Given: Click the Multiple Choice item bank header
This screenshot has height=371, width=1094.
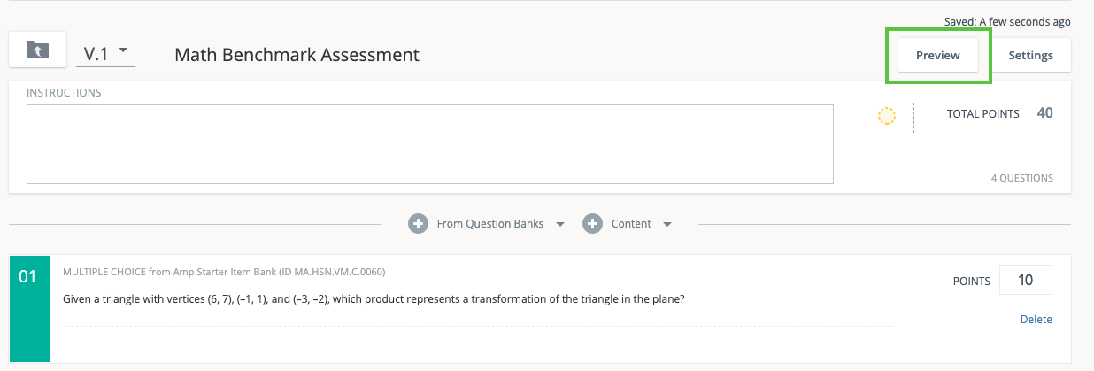Looking at the screenshot, I should [224, 272].
